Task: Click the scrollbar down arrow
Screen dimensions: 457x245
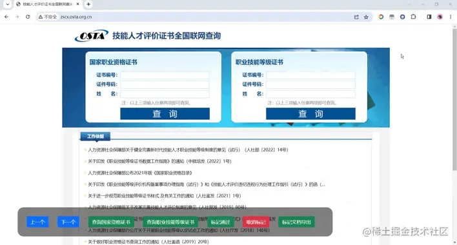Action: click(x=454, y=242)
